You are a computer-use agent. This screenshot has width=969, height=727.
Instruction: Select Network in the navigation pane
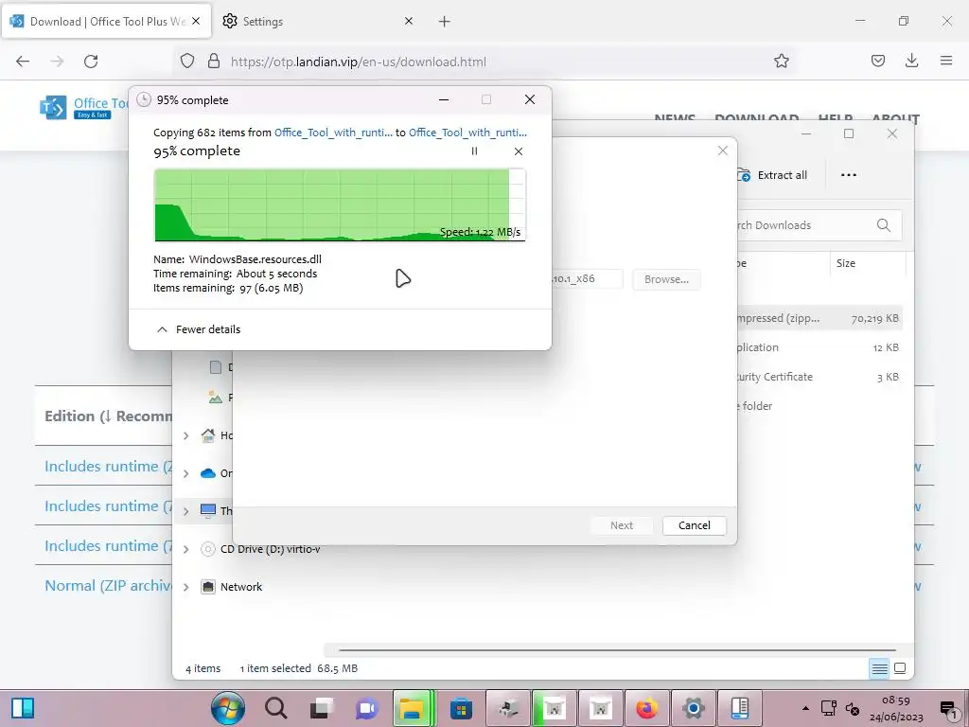pyautogui.click(x=241, y=587)
